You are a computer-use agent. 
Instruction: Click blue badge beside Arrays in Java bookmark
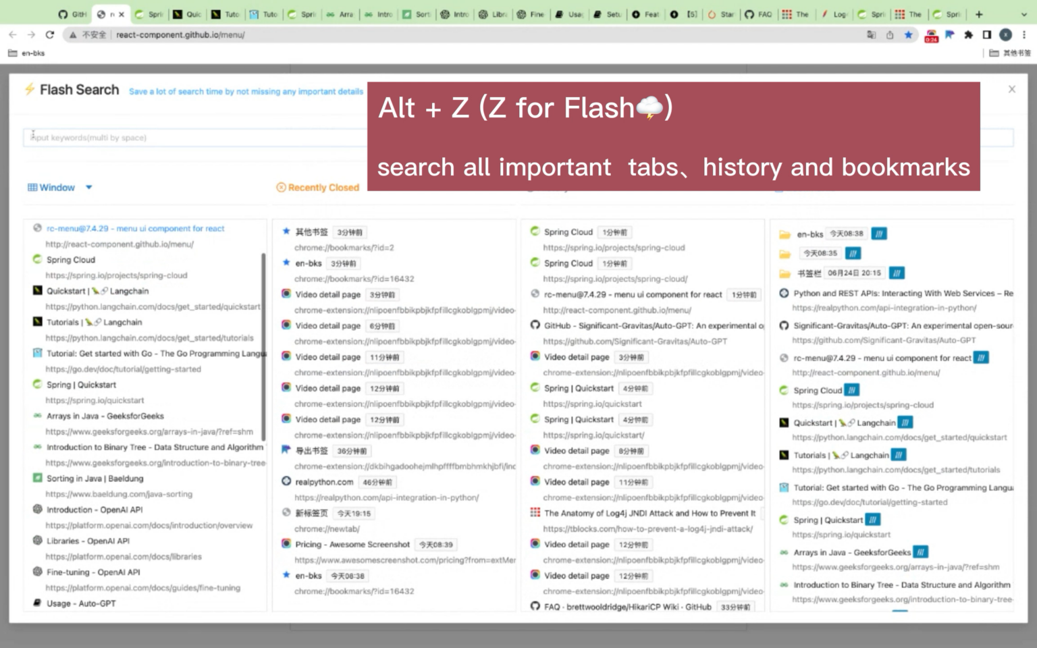(x=921, y=552)
